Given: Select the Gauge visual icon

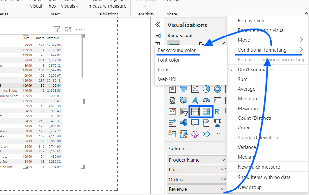Looking at the screenshot, I should 206,100.
